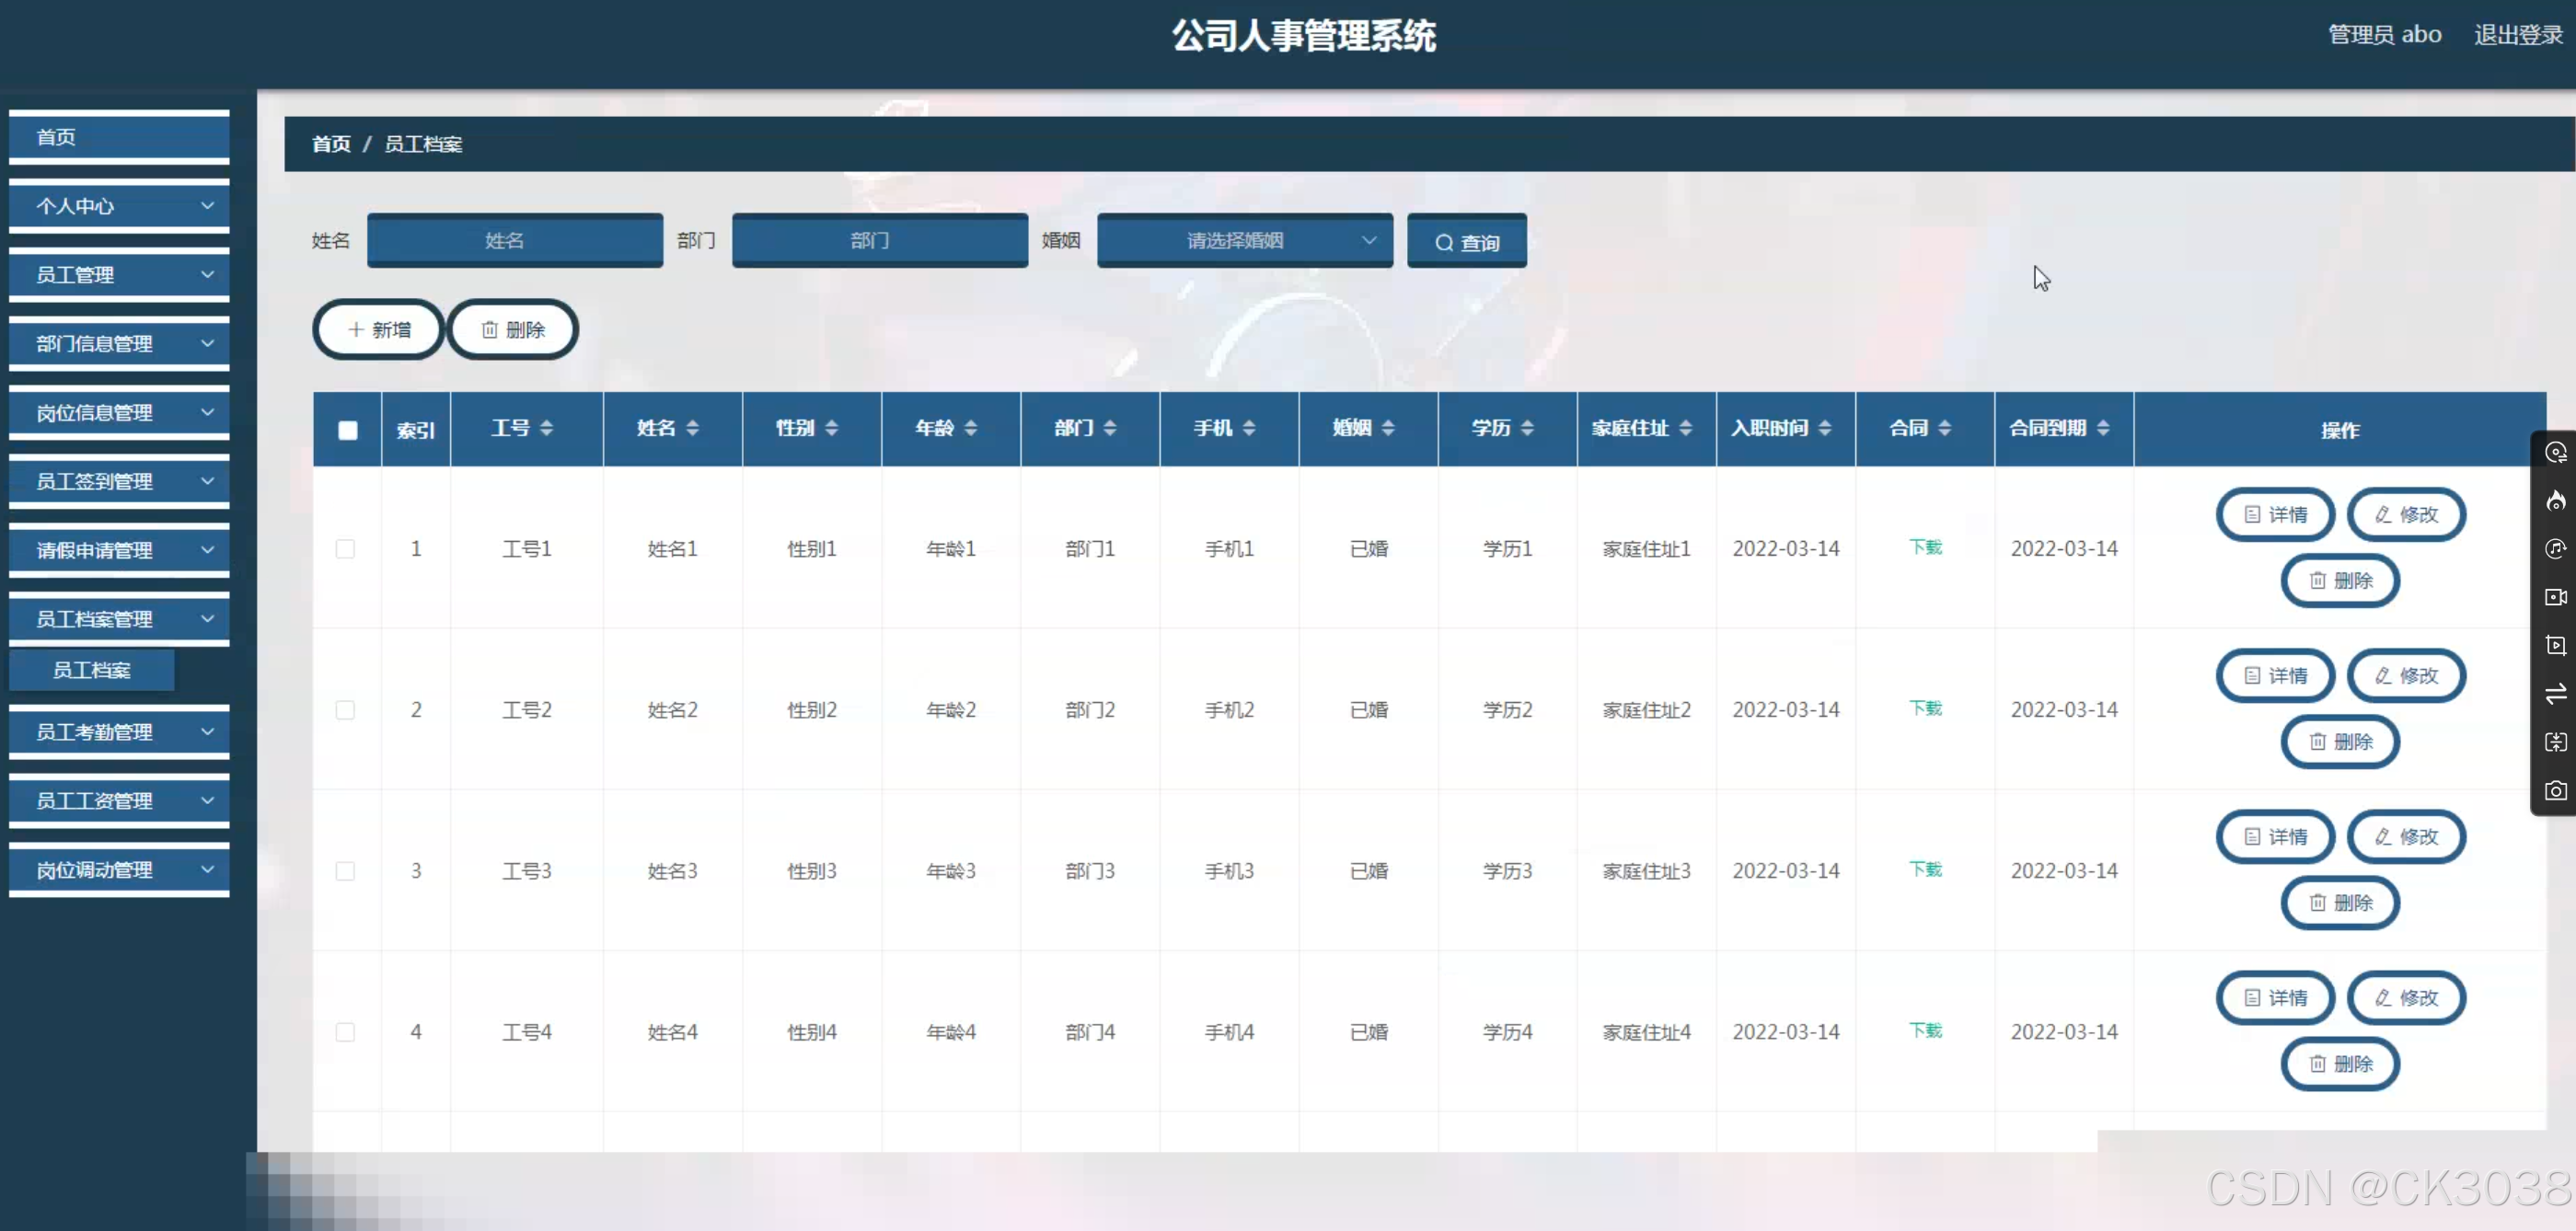Check the checkbox for row 3
The height and width of the screenshot is (1231, 2576).
pyautogui.click(x=345, y=871)
